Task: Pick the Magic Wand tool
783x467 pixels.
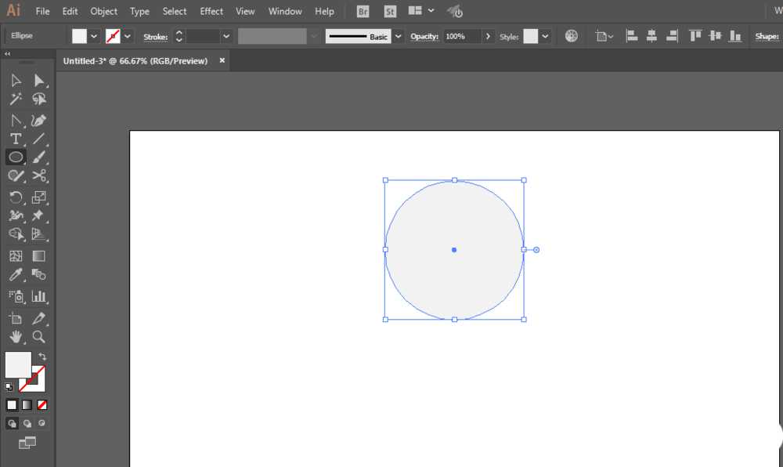Action: (x=16, y=100)
